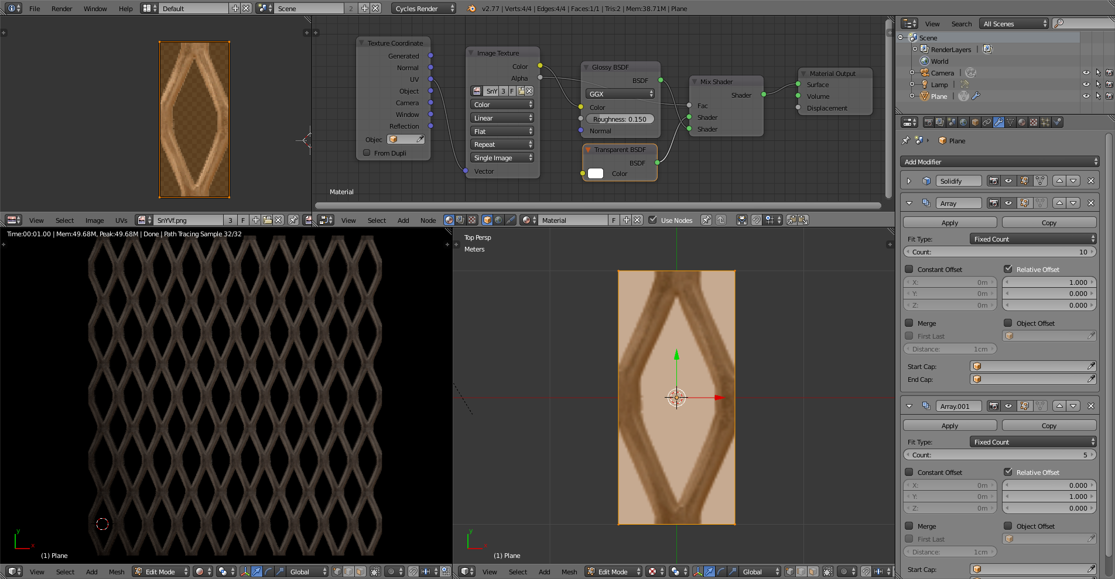
Task: Open the Node menu in node editor
Action: 428,220
